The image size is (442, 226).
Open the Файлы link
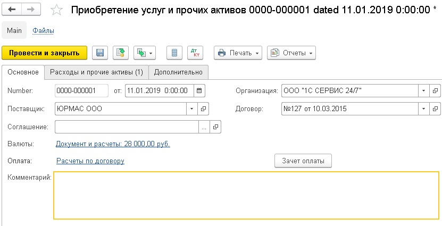tap(44, 31)
